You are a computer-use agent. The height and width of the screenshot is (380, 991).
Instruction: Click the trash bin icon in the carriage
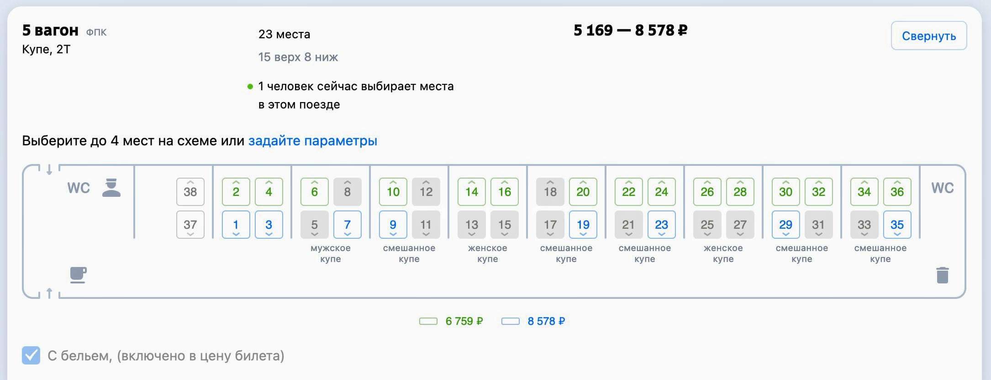(x=942, y=275)
